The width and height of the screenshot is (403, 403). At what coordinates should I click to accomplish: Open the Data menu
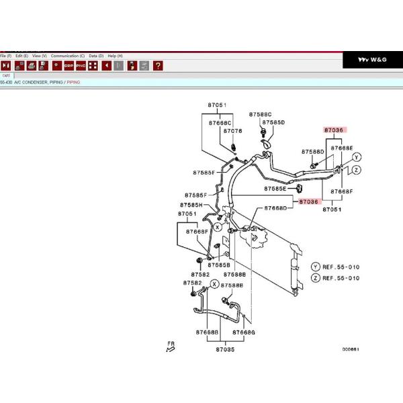tap(96, 56)
